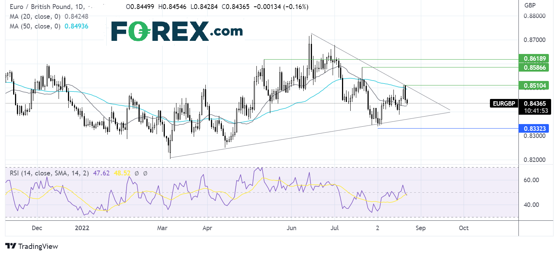The image size is (559, 256).
Task: Click the Mar label on the time axis
Action: [162, 228]
